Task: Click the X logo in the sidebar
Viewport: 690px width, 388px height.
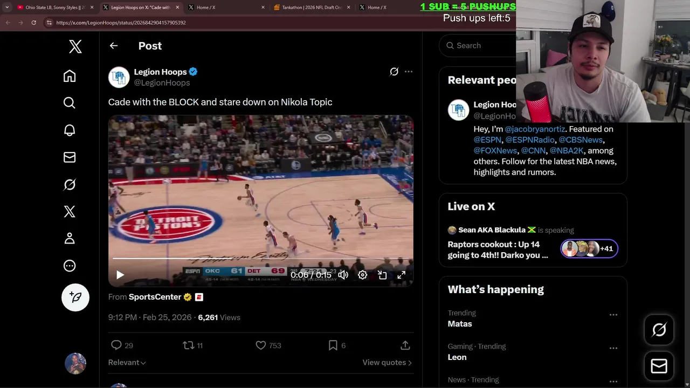Action: [x=75, y=46]
